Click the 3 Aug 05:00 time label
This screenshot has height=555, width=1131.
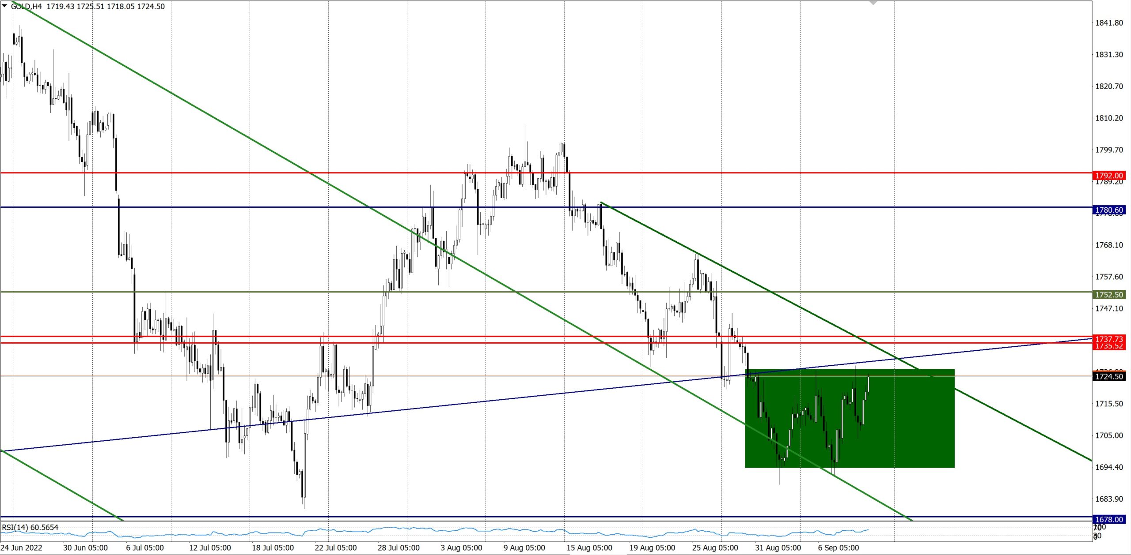pos(461,547)
